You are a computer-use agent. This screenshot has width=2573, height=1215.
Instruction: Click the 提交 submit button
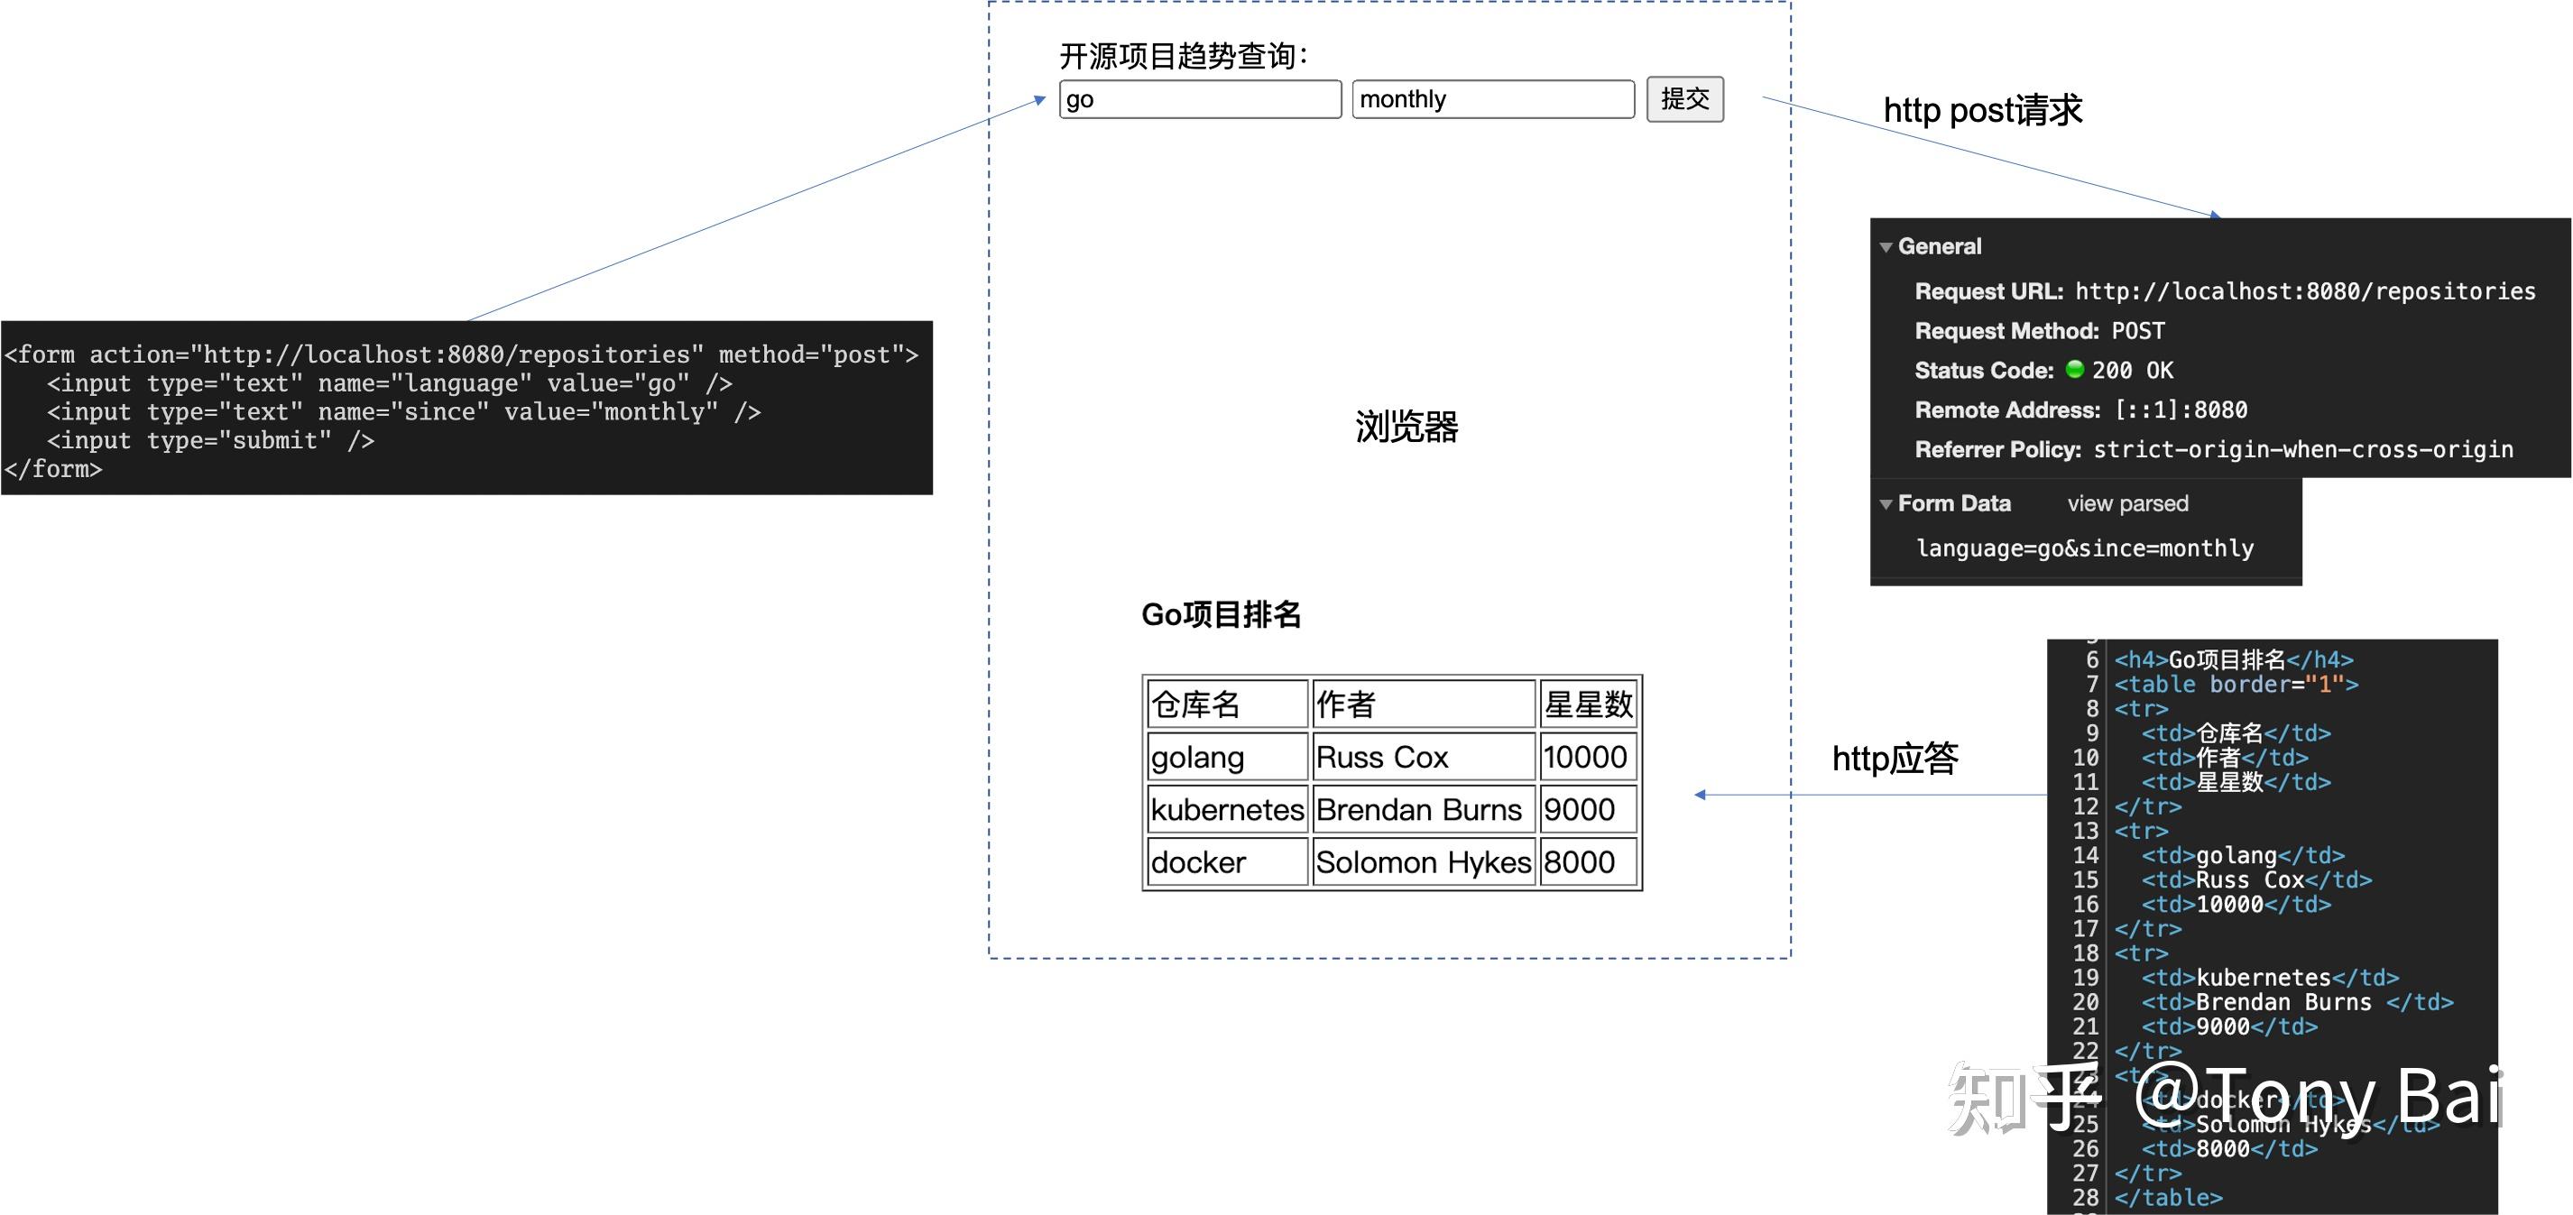[x=1685, y=99]
